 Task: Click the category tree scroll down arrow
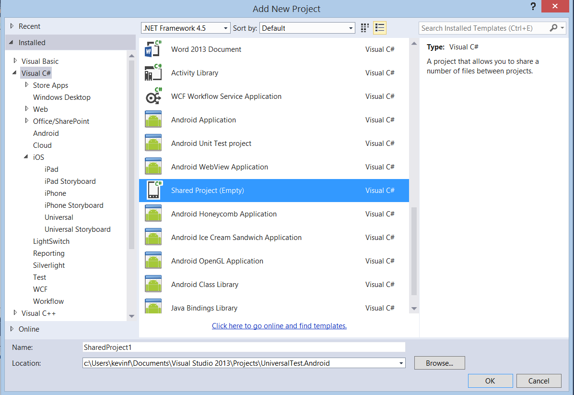tap(132, 316)
